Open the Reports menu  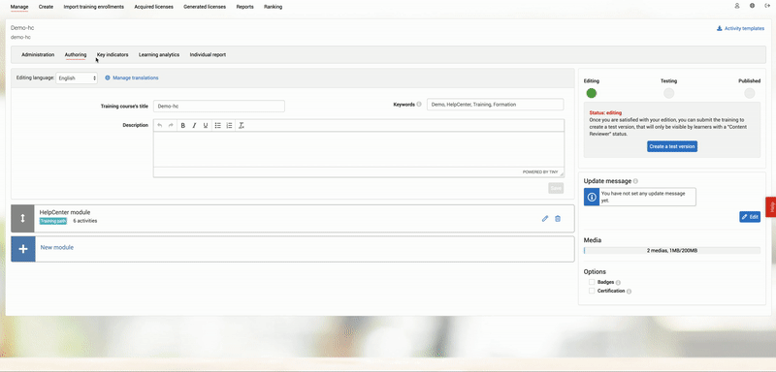245,7
